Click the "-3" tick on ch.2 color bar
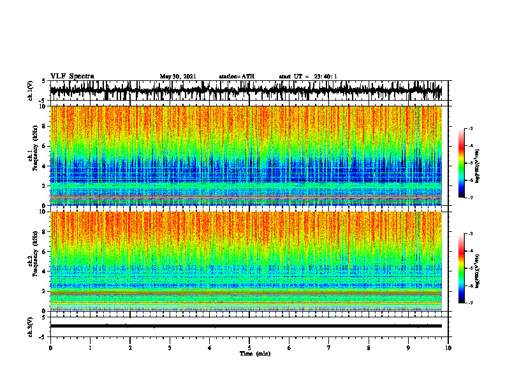505x390 pixels. point(471,234)
